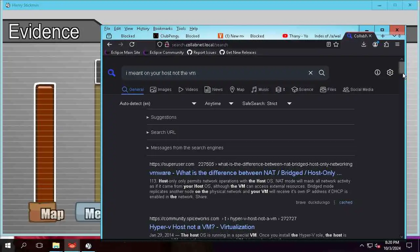Open the Anytime time range dropdown
This screenshot has width=420, height=252.
tap(219, 103)
